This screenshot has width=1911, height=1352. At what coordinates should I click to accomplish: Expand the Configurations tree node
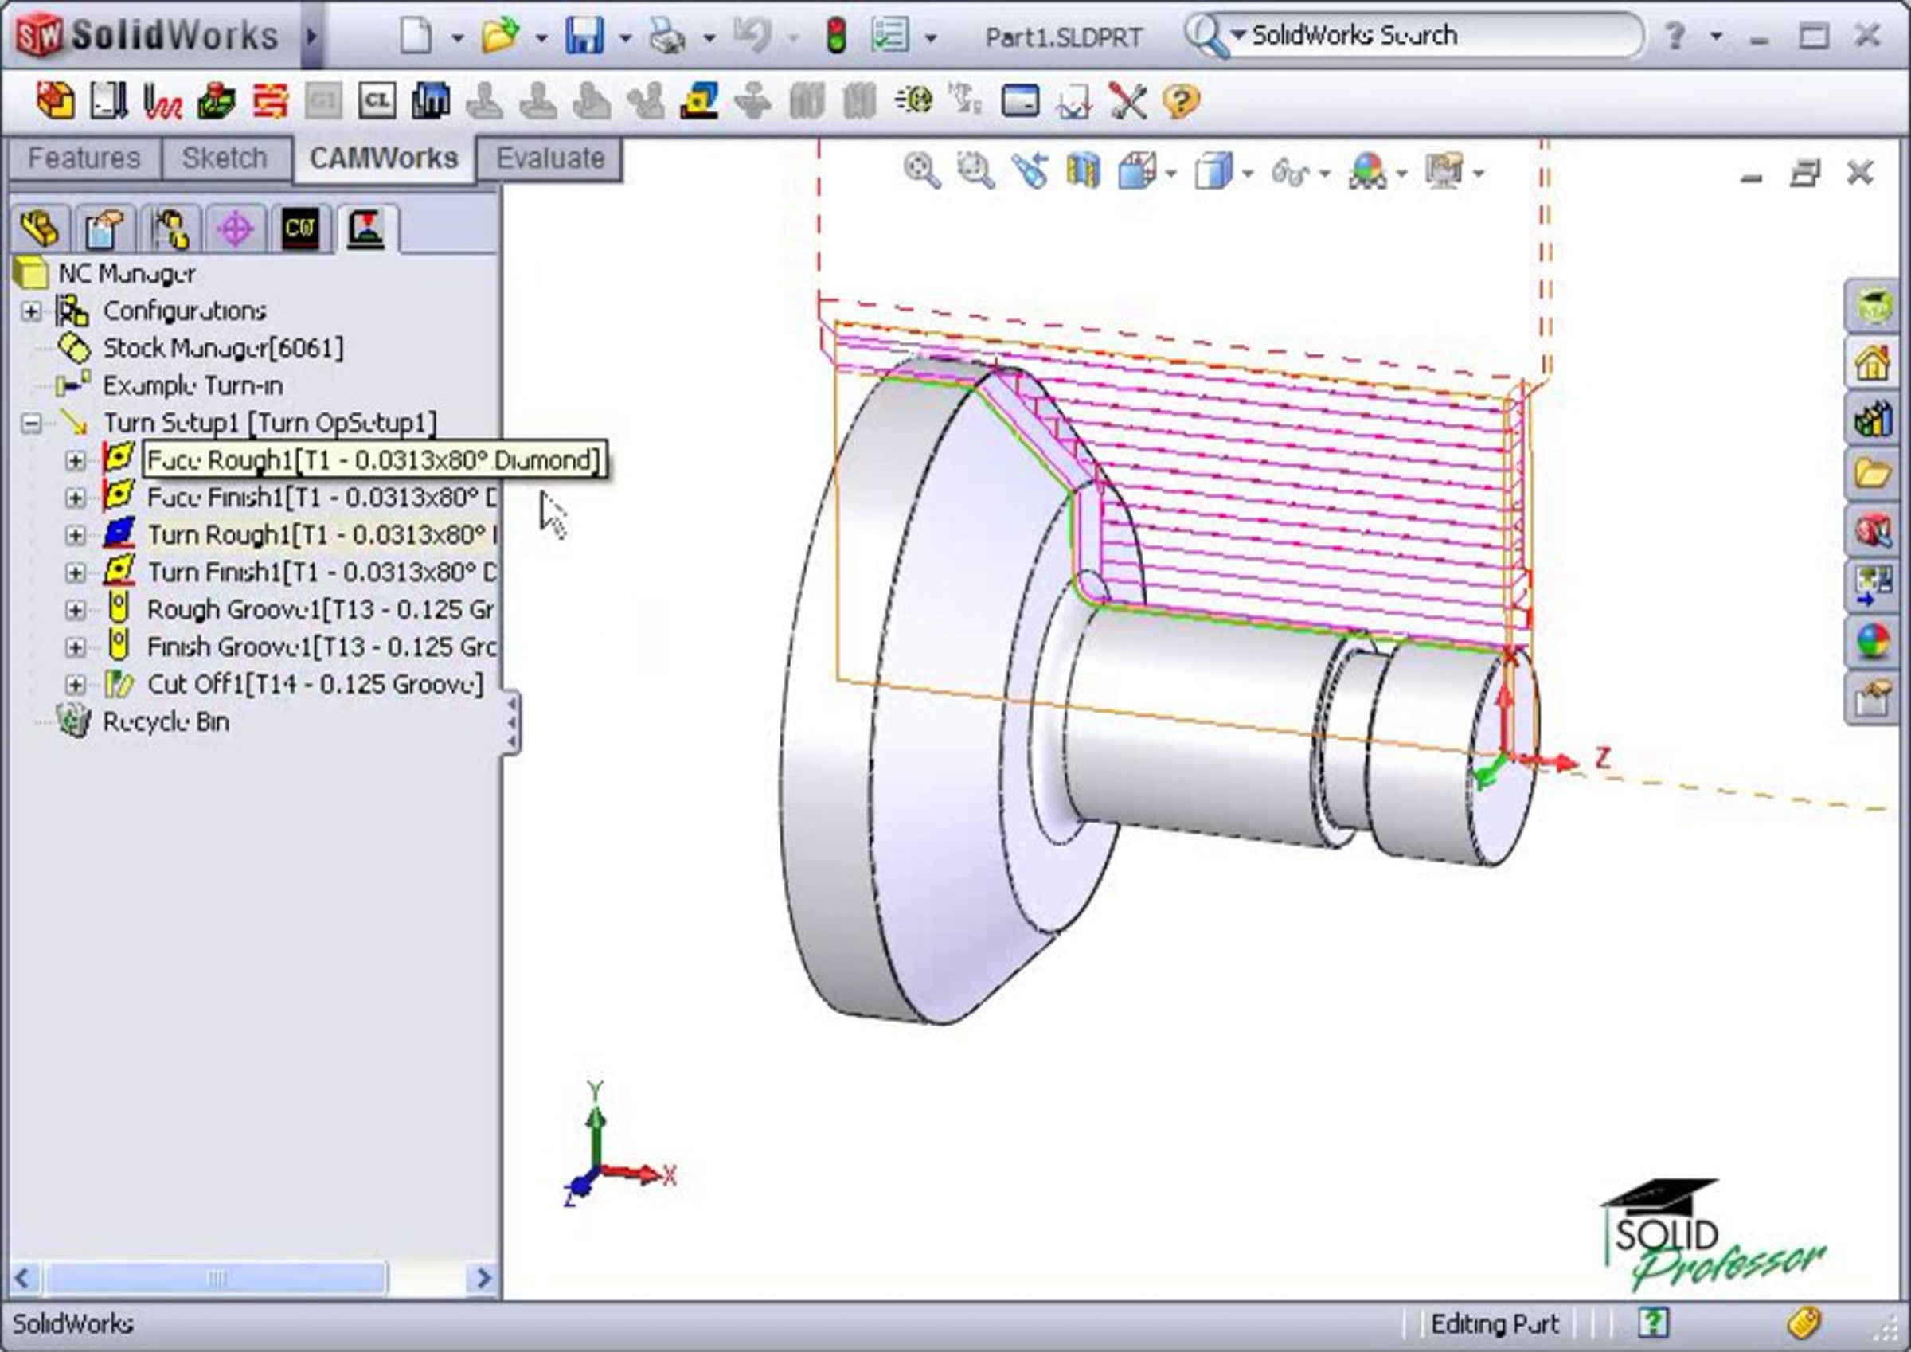[x=32, y=311]
